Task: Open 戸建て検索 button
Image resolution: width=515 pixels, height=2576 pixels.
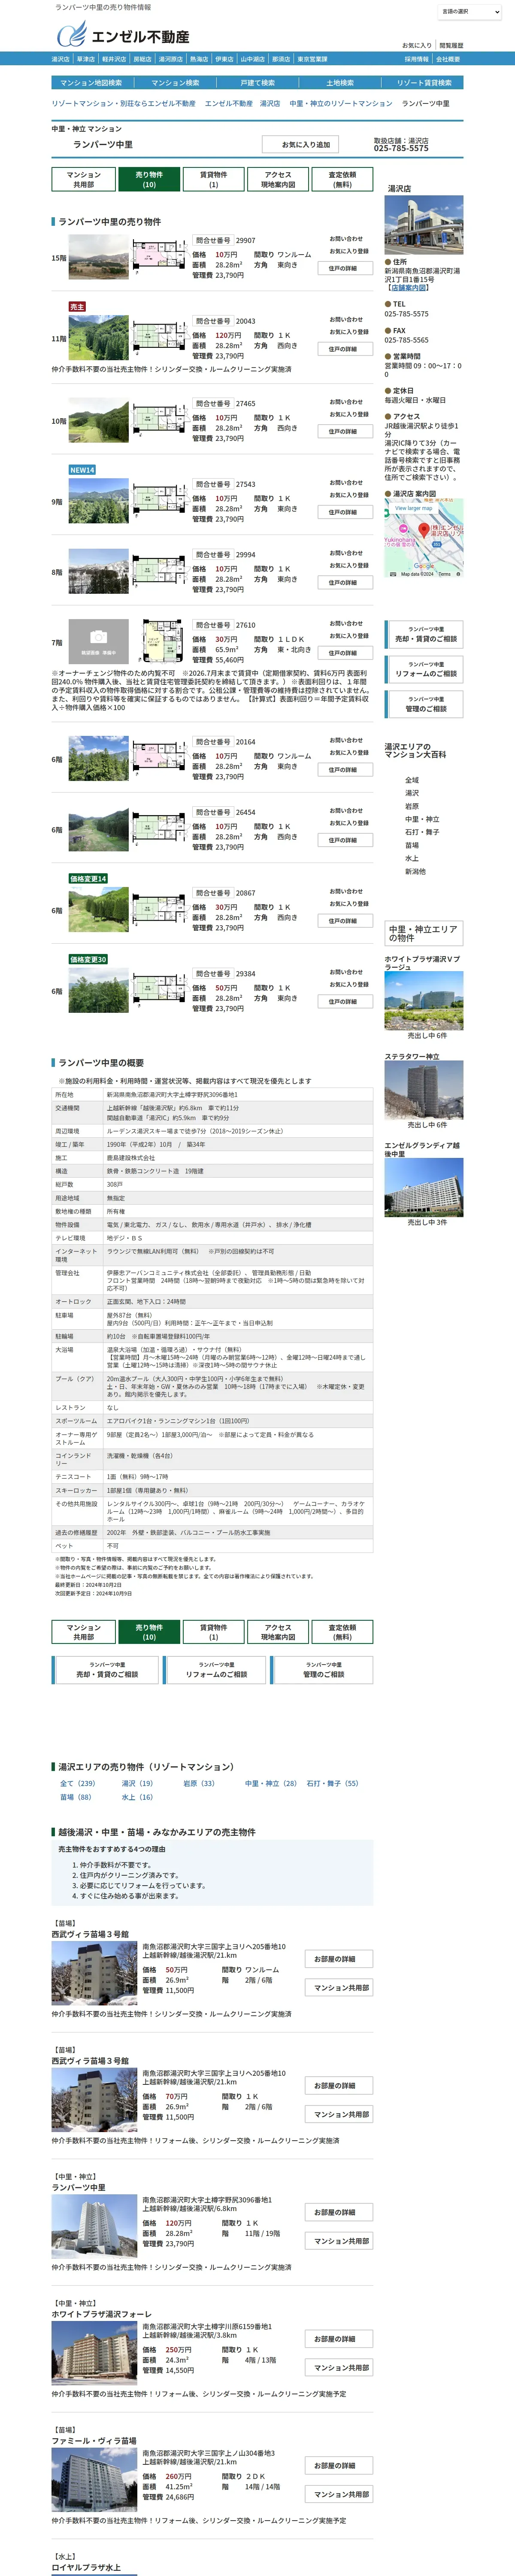Action: tap(257, 83)
